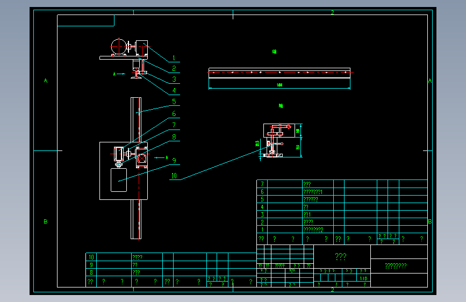Click item number 6 in parts list
Screen dimensions: 466x302
tap(262, 192)
